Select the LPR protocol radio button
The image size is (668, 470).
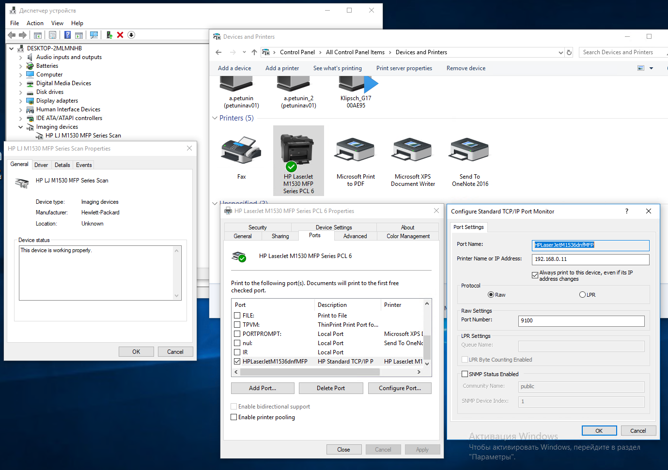point(582,295)
